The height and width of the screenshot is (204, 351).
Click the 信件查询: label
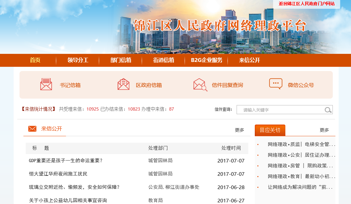tap(223, 110)
